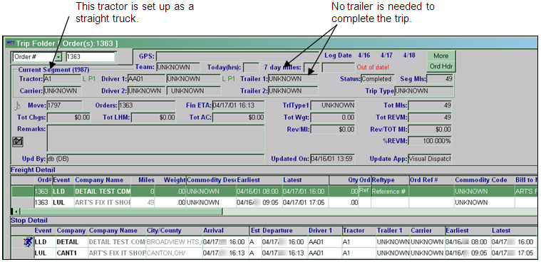Screen dimensions: 541x262
Task: Click the Ref button in Freight Detail row
Action: click(364, 190)
